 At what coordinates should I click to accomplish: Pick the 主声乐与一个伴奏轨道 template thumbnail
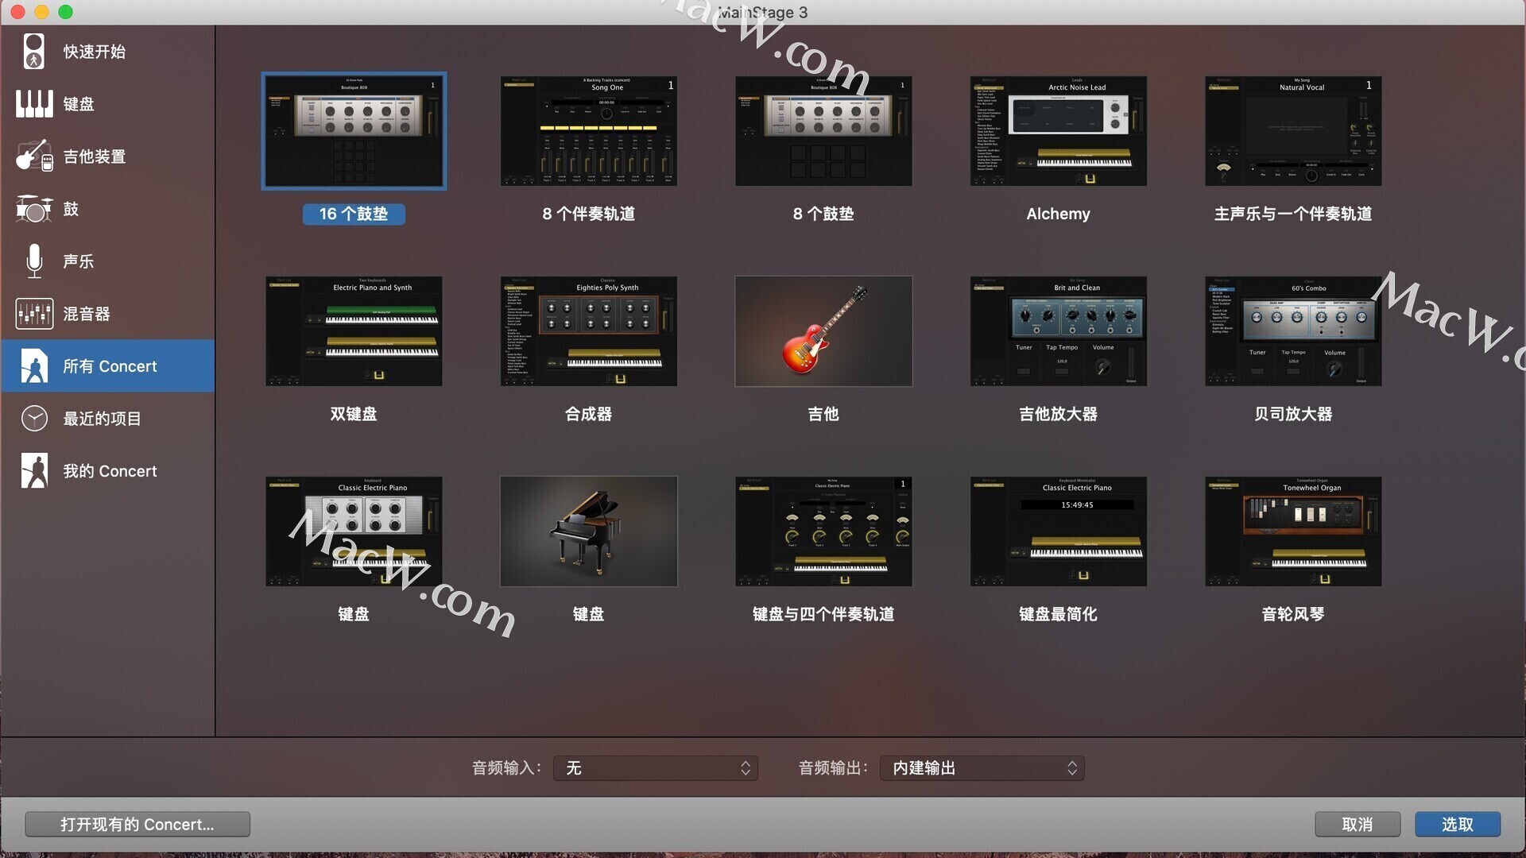(1293, 131)
